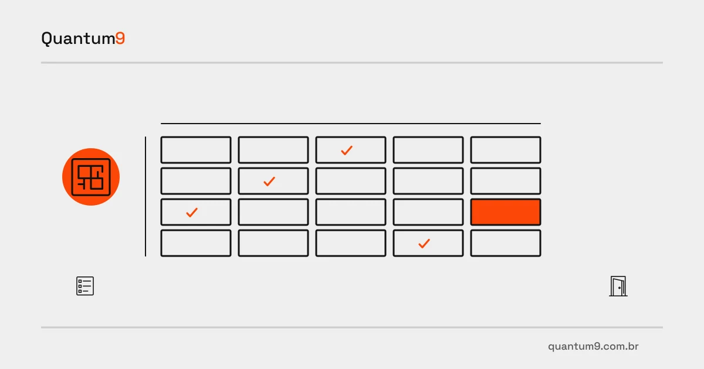Viewport: 704px width, 369px height.
Task: Click the orange floor plan circle icon
Action: coord(91,177)
